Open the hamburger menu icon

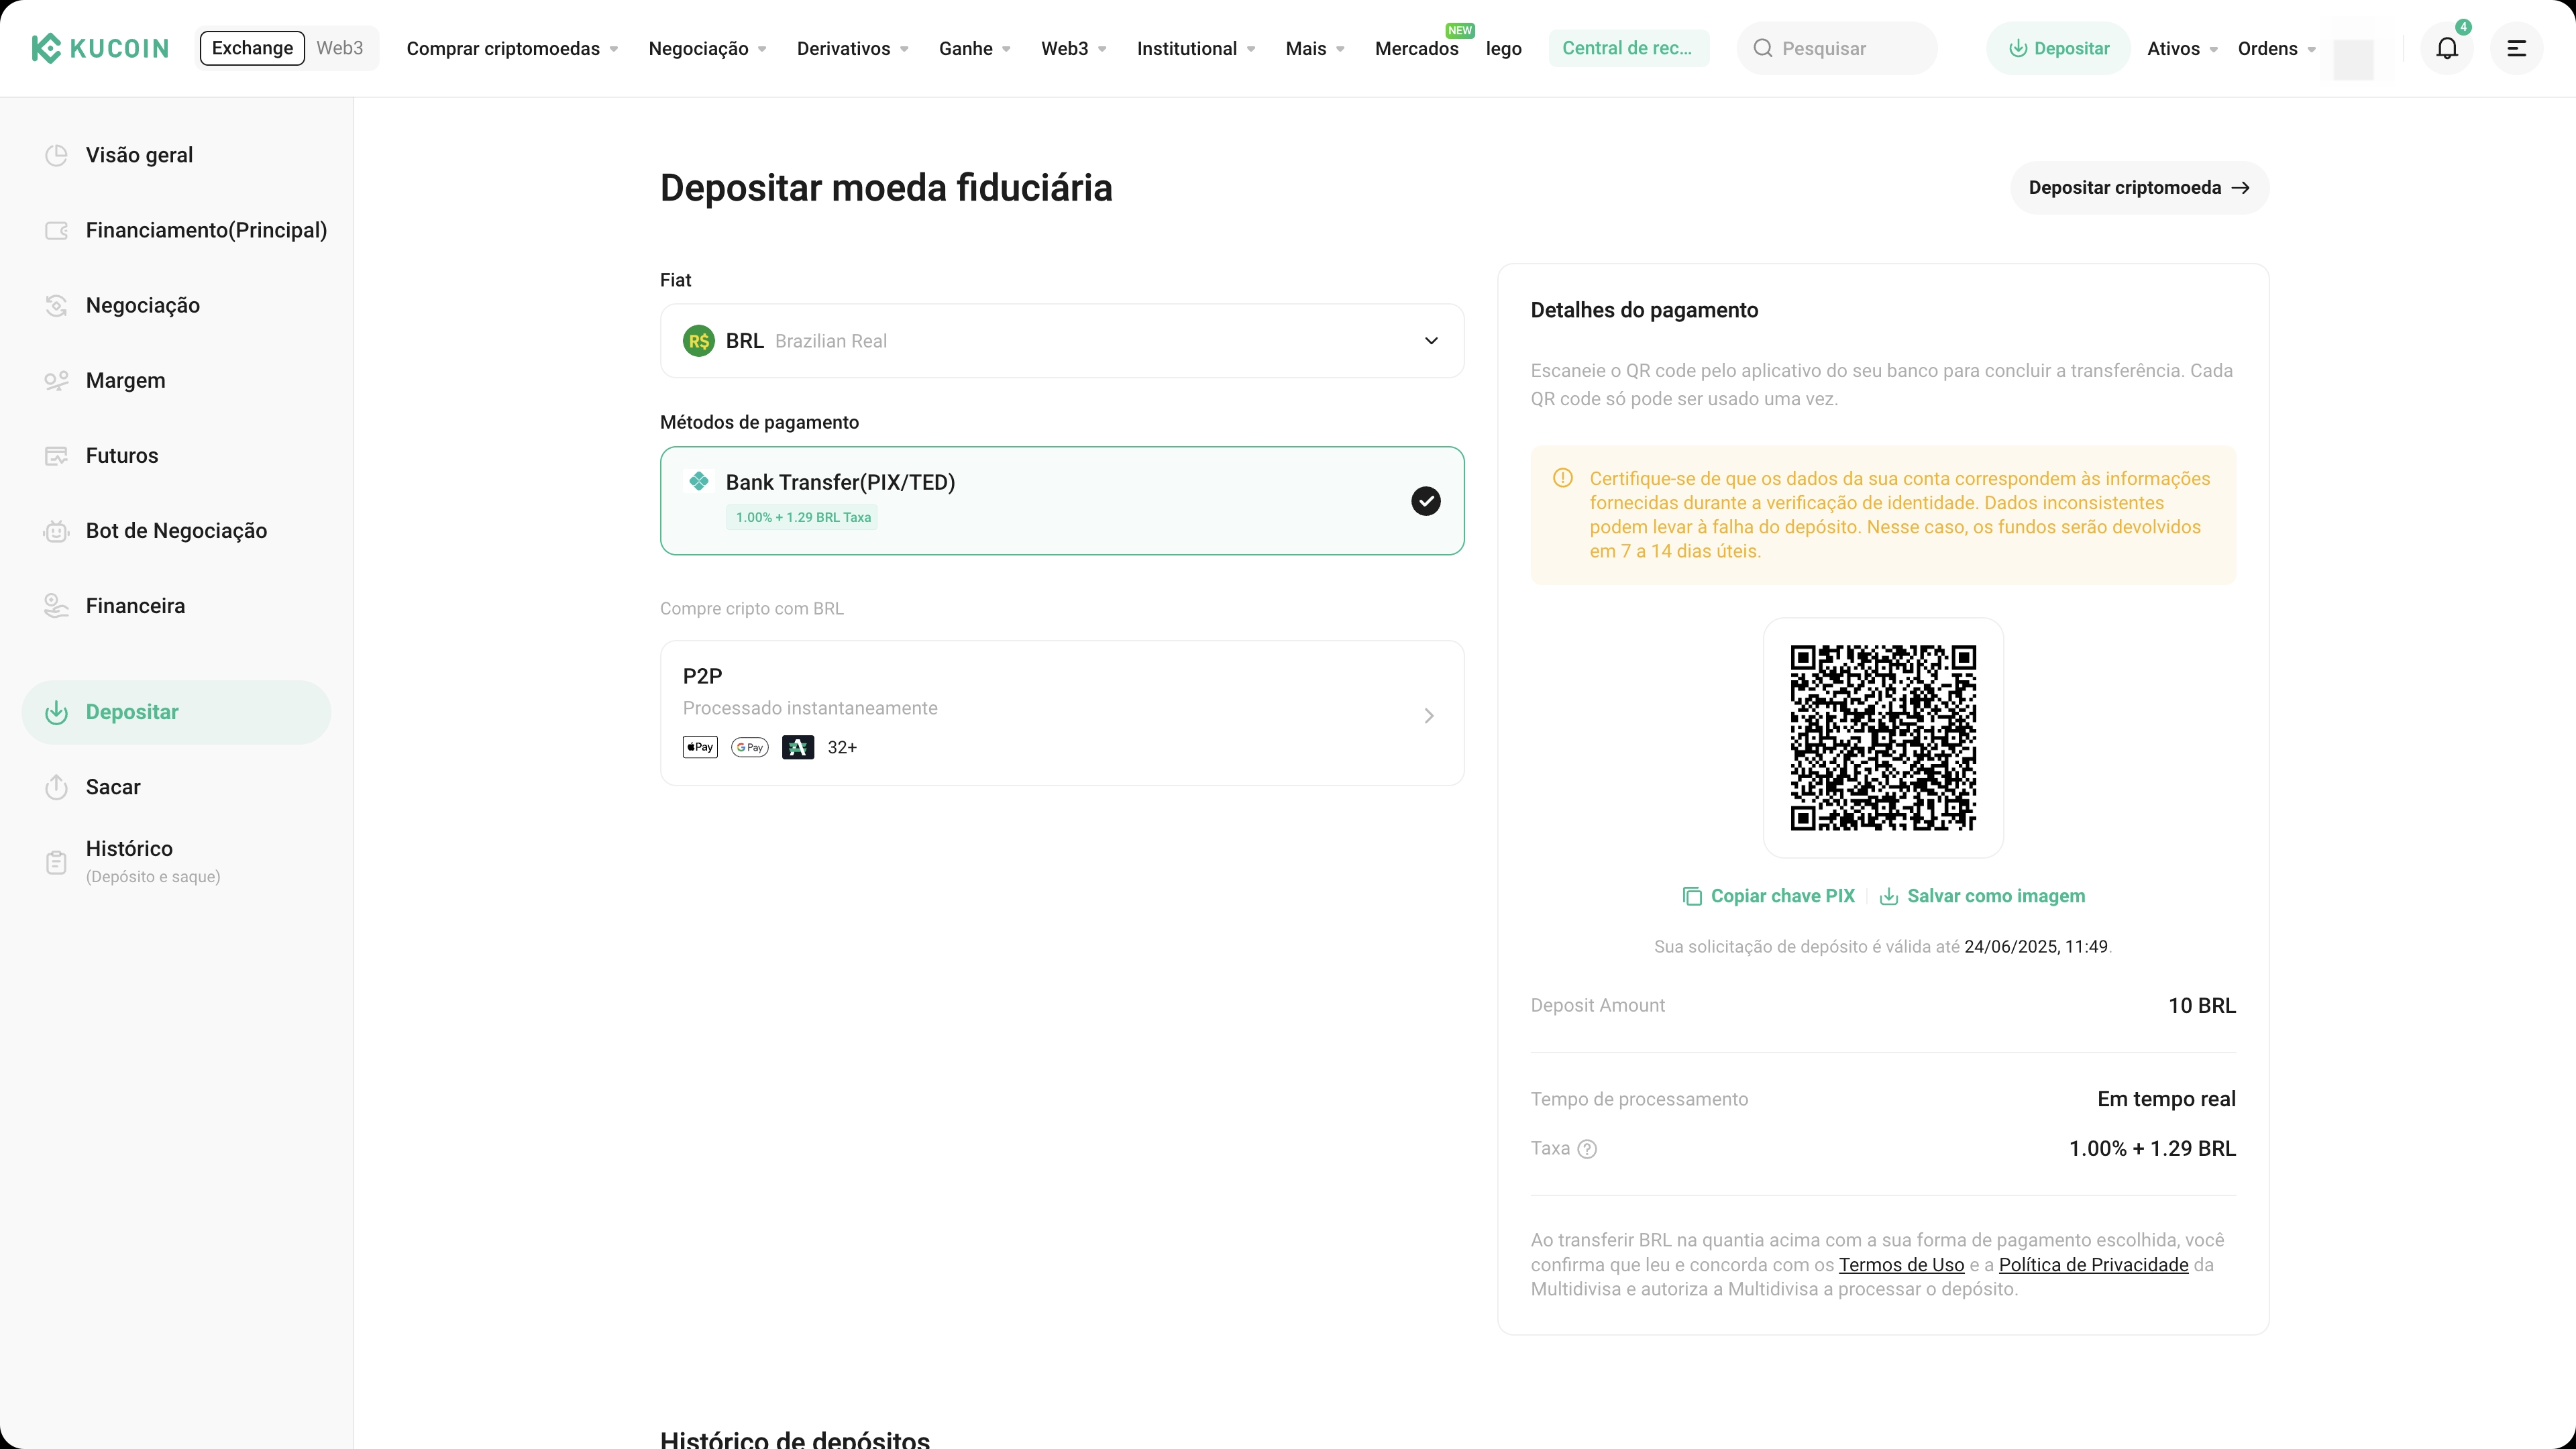click(2516, 48)
